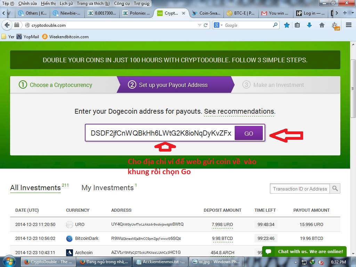
Task: Open the Công cụ menu
Action: click(x=122, y=3)
